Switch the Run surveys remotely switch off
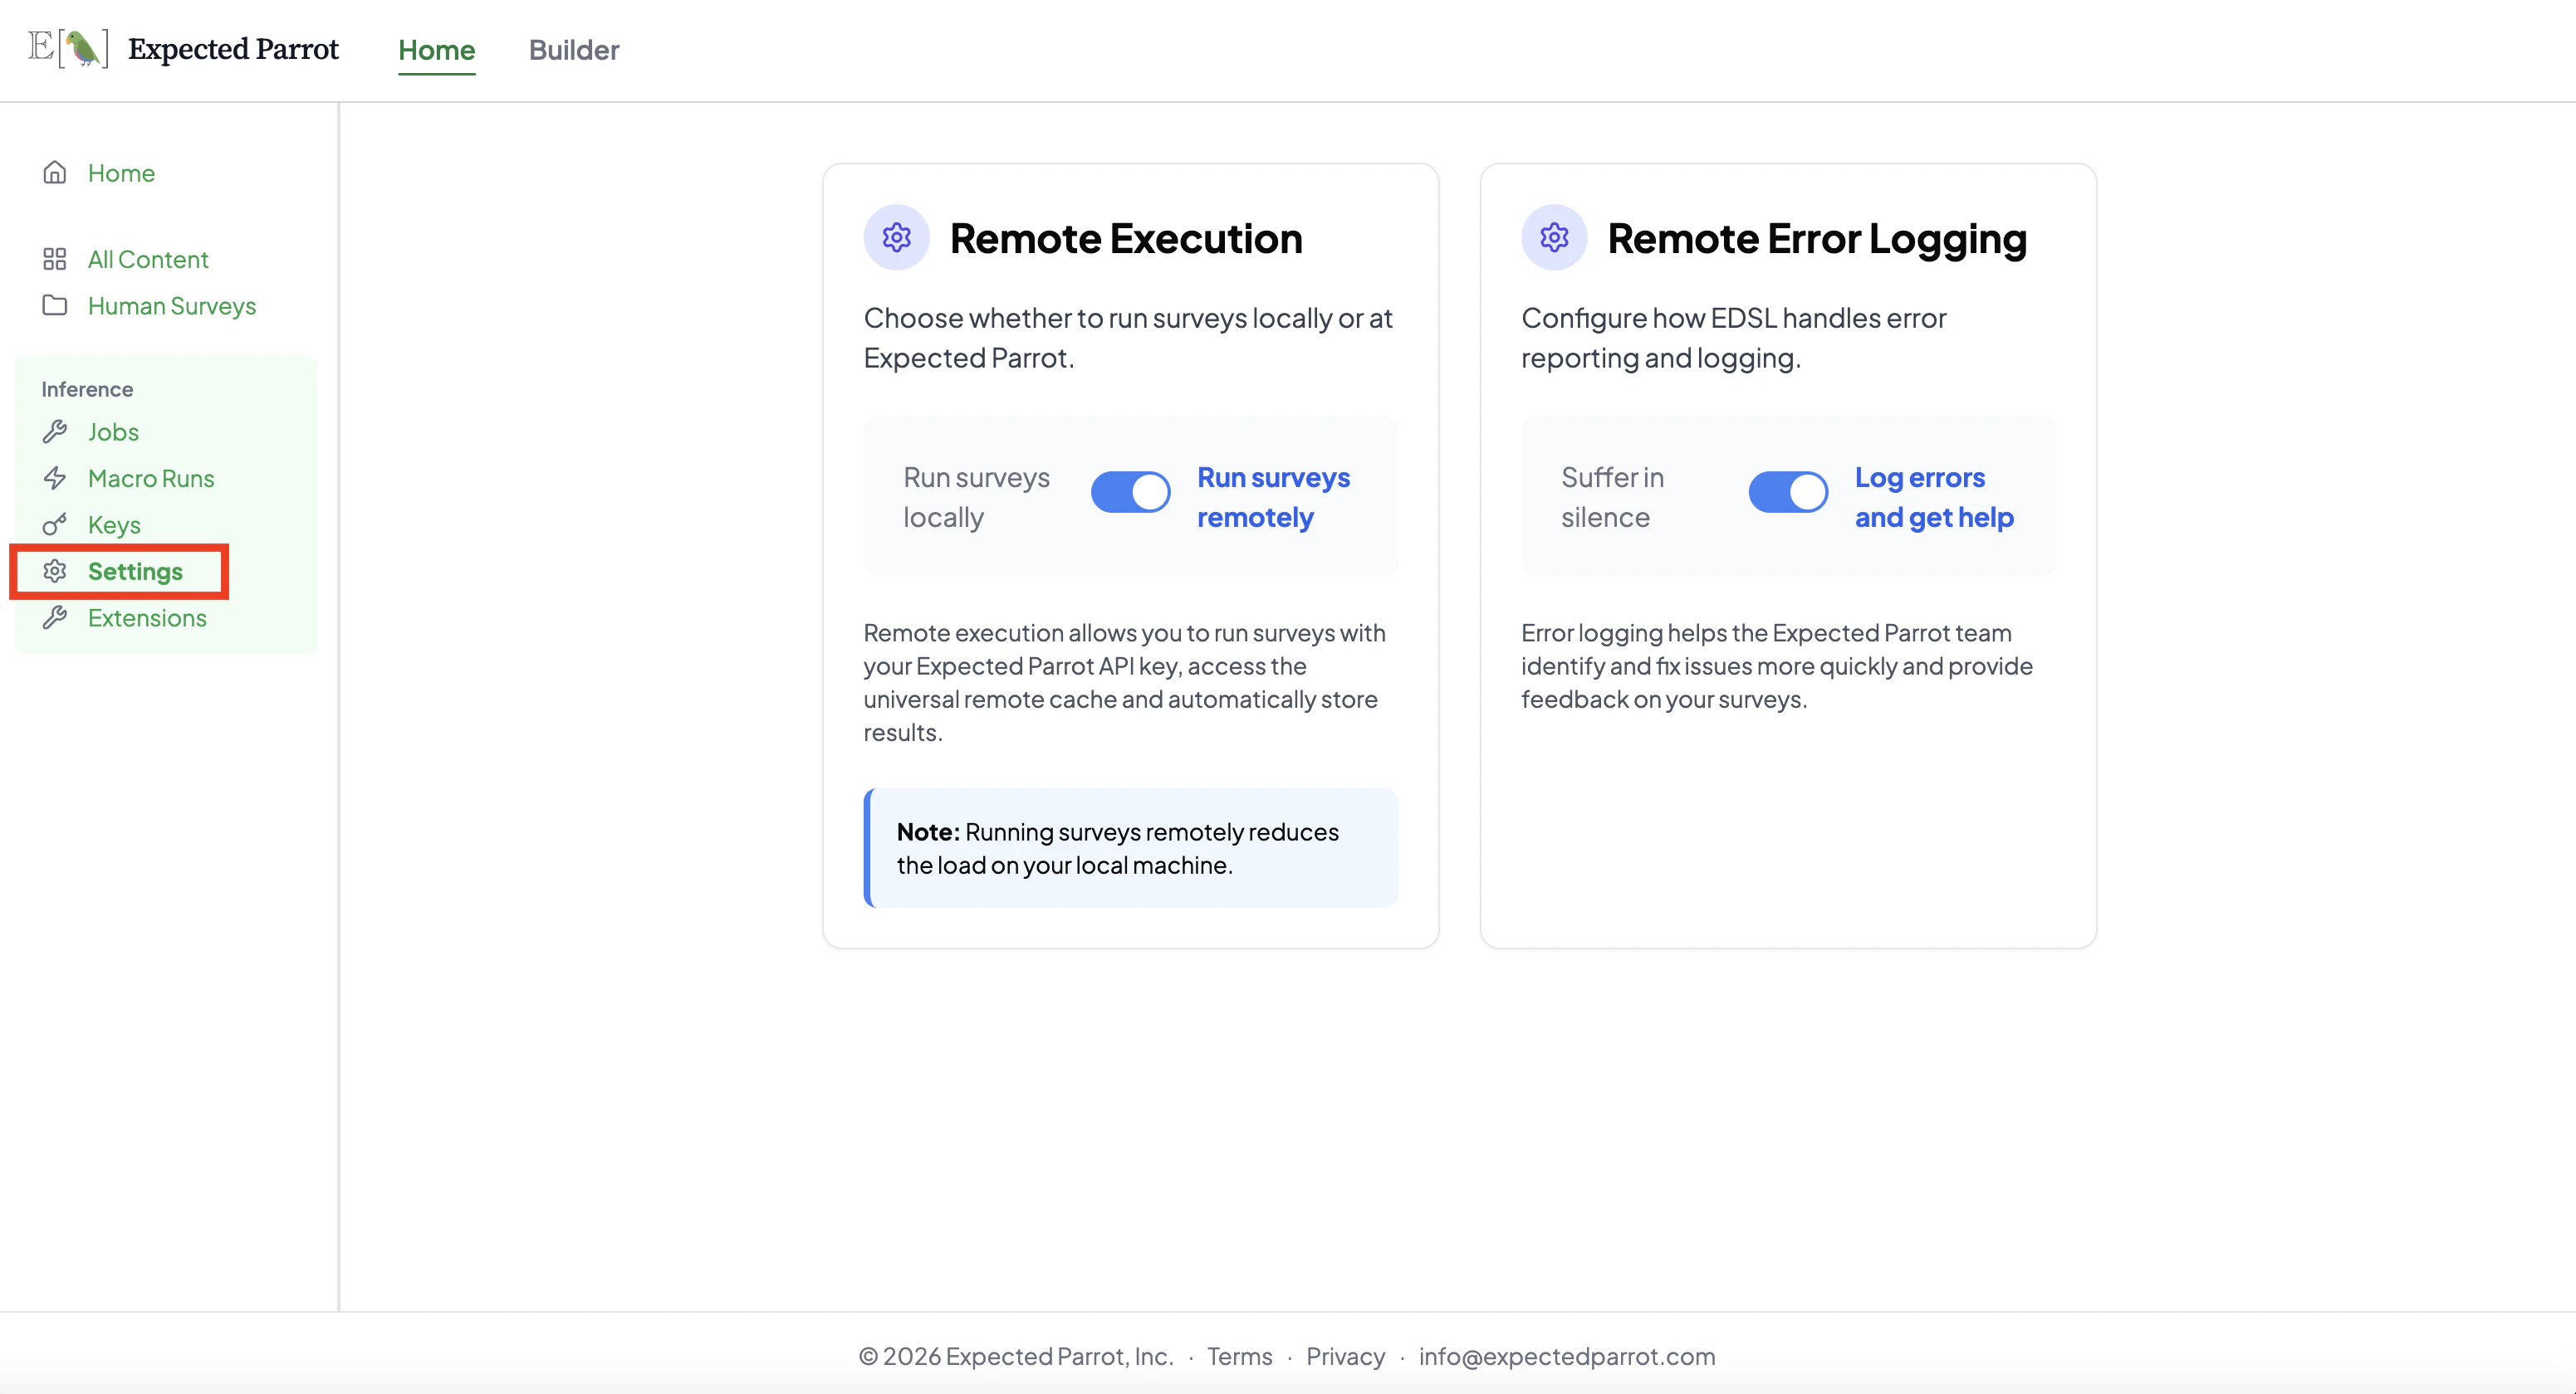The height and width of the screenshot is (1394, 2576). pos(1130,492)
